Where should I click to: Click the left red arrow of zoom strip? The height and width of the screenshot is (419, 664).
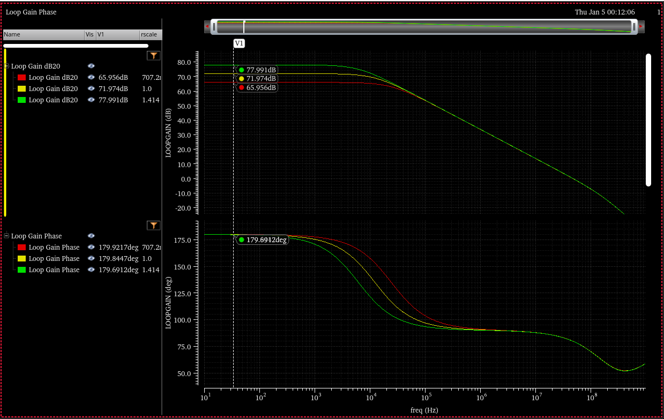coord(207,26)
